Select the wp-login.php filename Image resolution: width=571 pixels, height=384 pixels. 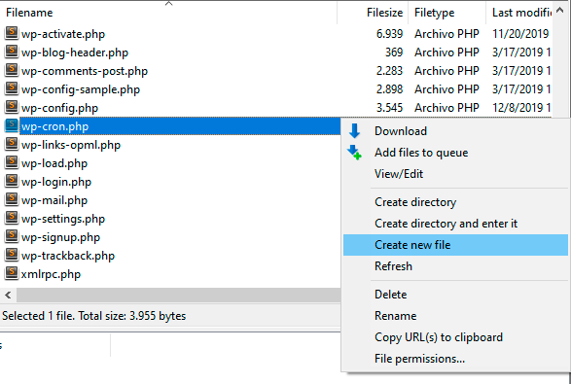pos(56,182)
